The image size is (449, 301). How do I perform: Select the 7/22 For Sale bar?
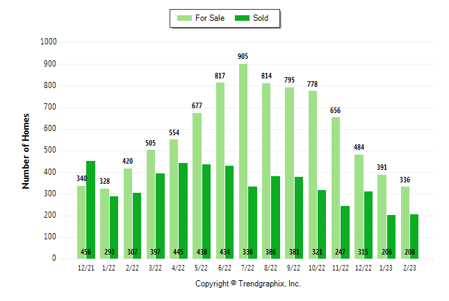click(243, 161)
